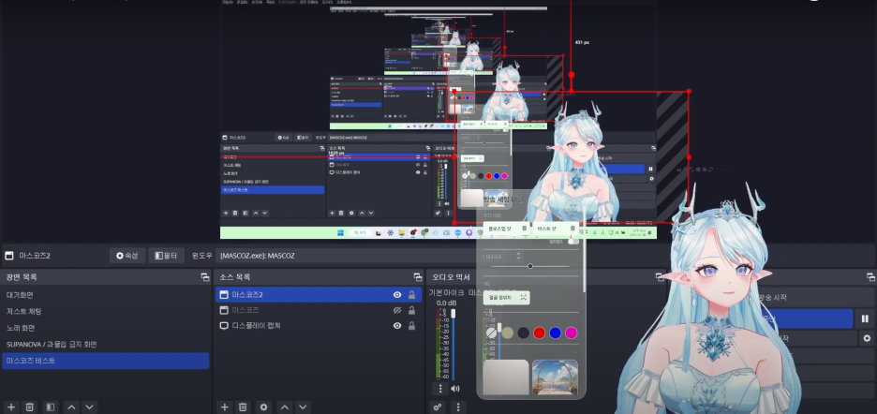Select the highlighted 마스코즈 테스트 scene

coord(106,361)
